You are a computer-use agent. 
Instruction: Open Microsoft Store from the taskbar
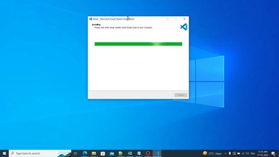pyautogui.click(x=103, y=153)
